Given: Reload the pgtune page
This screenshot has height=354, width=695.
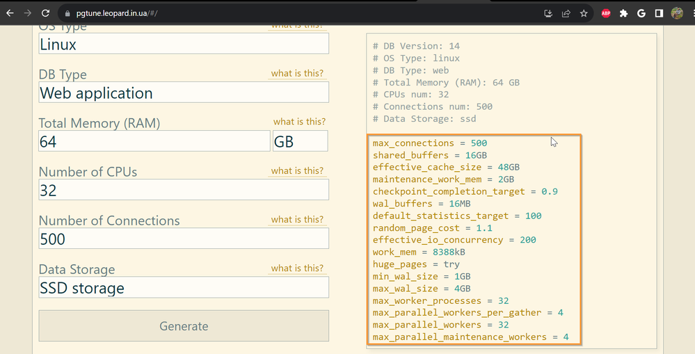Looking at the screenshot, I should click(x=45, y=13).
